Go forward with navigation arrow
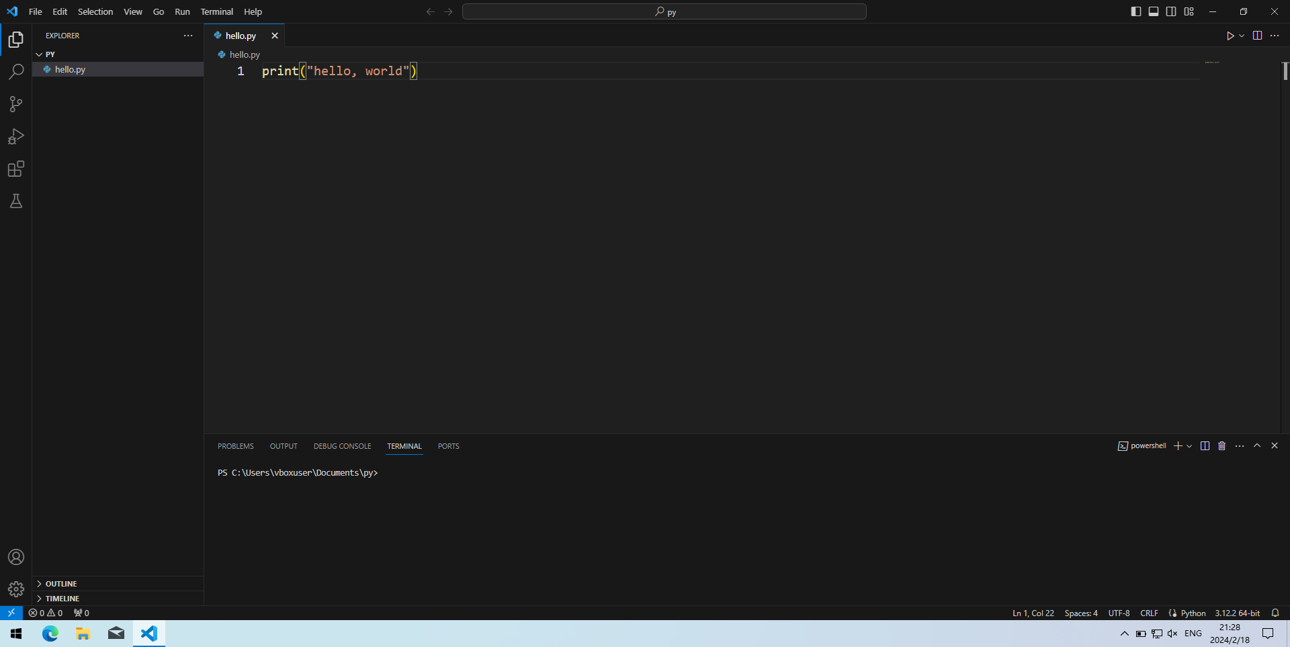 click(448, 11)
